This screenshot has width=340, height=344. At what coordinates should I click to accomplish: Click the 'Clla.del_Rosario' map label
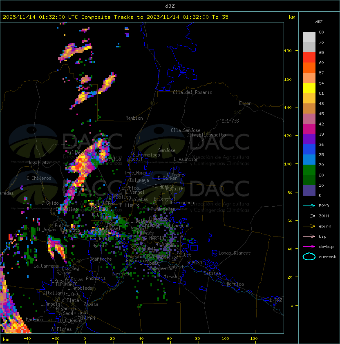[x=192, y=92]
